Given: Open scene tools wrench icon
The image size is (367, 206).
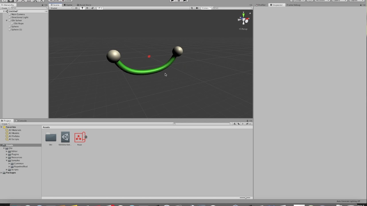Looking at the screenshot, I should point(192,8).
